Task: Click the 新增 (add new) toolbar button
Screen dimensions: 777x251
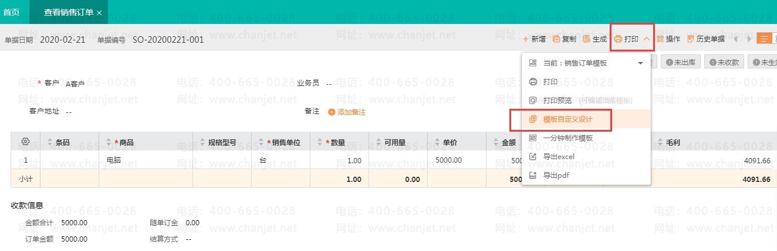Action: pos(534,39)
